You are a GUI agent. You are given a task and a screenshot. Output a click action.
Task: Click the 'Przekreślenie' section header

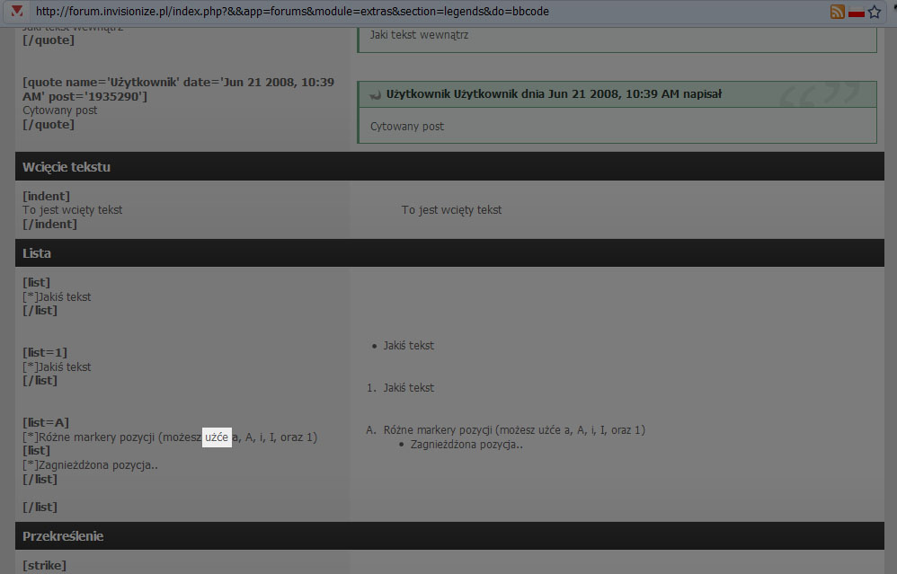[63, 536]
